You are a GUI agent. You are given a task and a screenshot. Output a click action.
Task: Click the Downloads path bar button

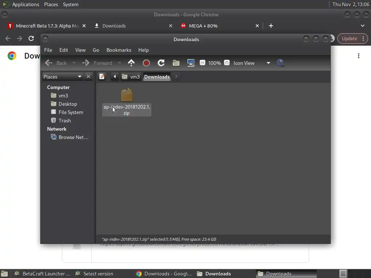coord(157,77)
